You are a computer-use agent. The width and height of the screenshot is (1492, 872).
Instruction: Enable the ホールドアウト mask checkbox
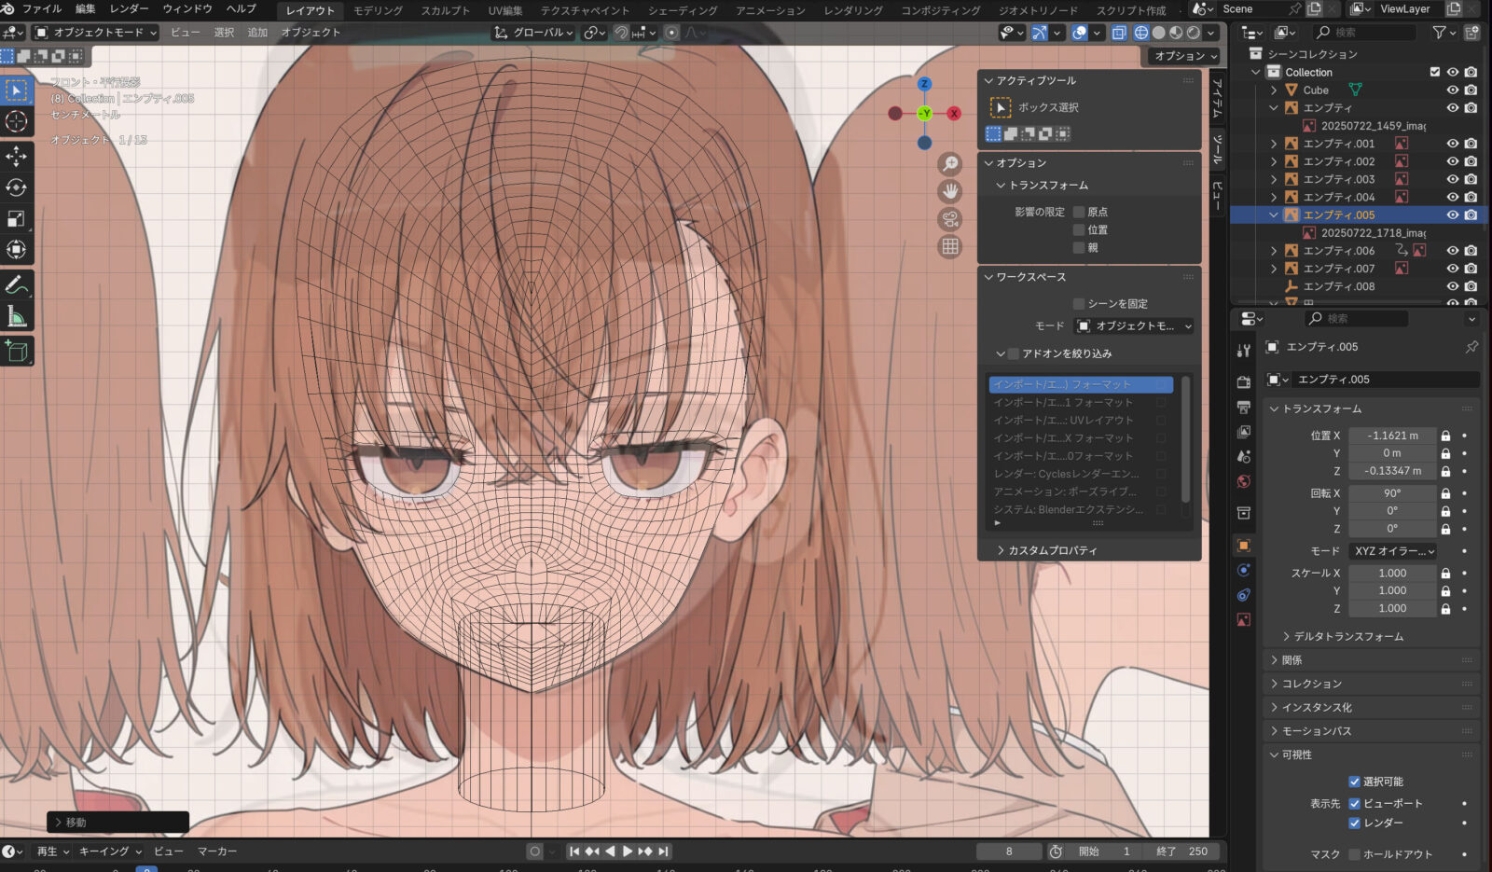tap(1355, 854)
